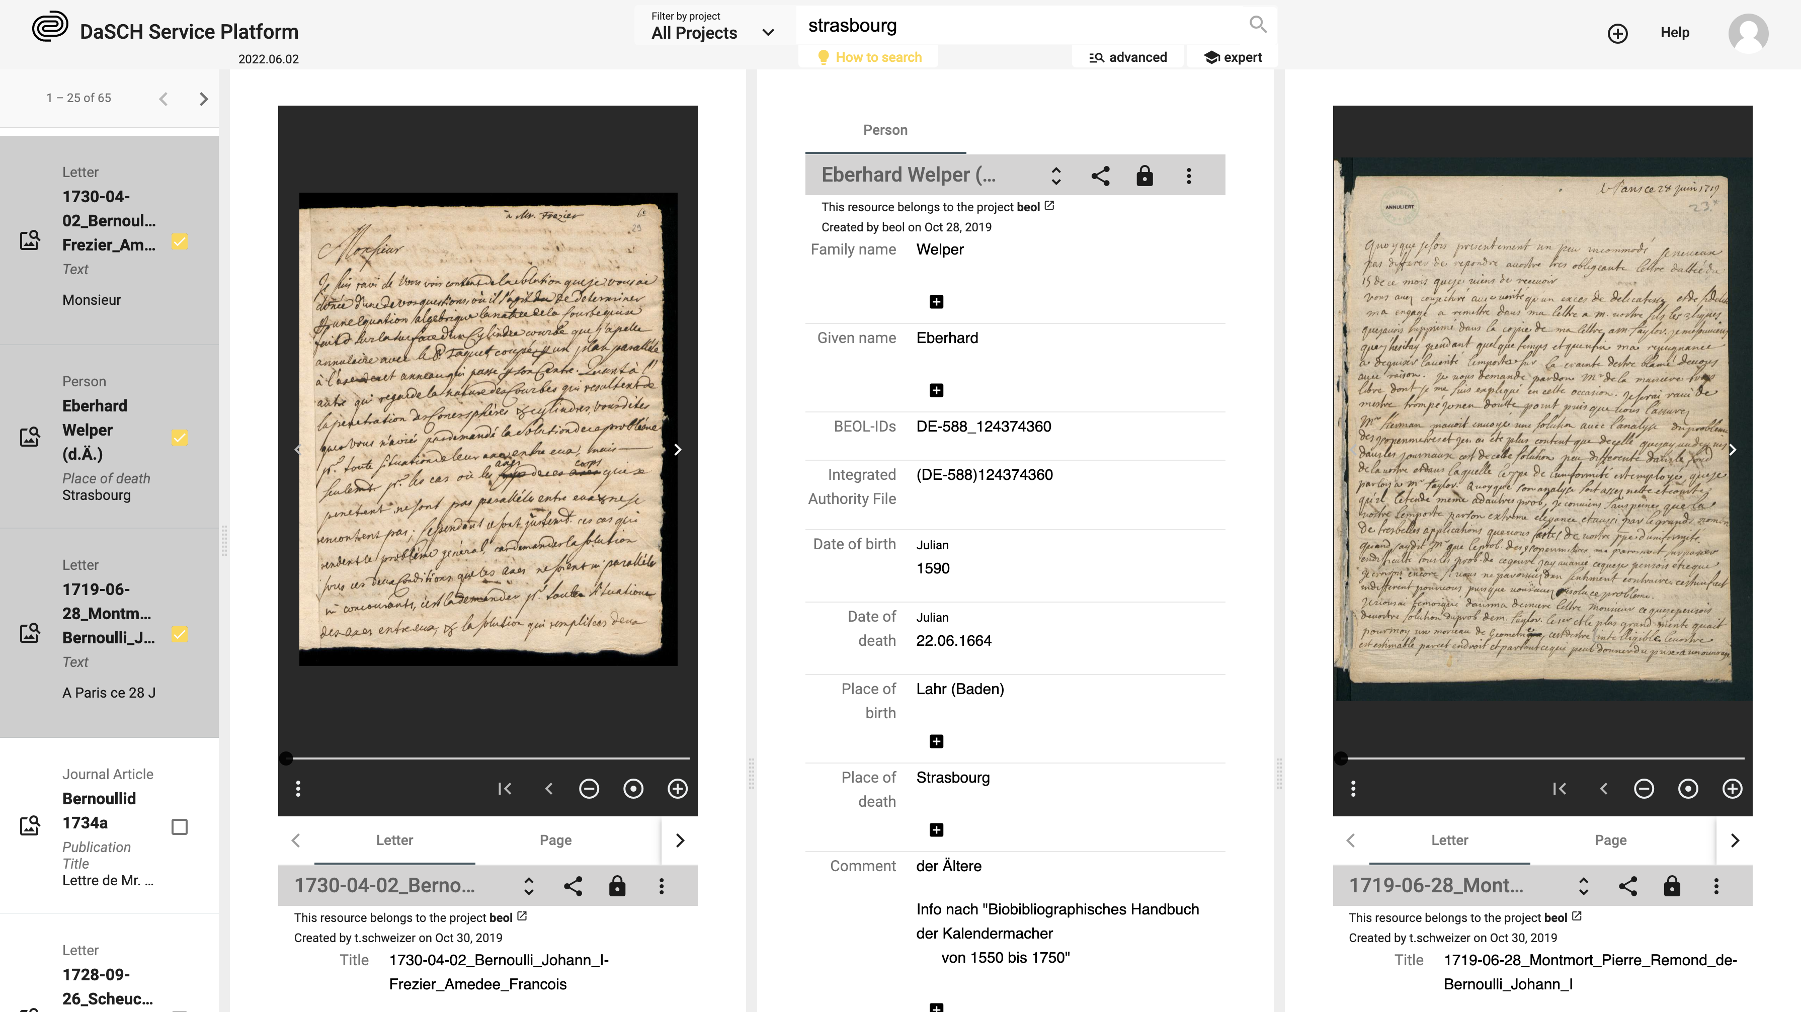This screenshot has width=1801, height=1012.
Task: Share the 1730-04-02_Berno letter
Action: pyautogui.click(x=574, y=886)
